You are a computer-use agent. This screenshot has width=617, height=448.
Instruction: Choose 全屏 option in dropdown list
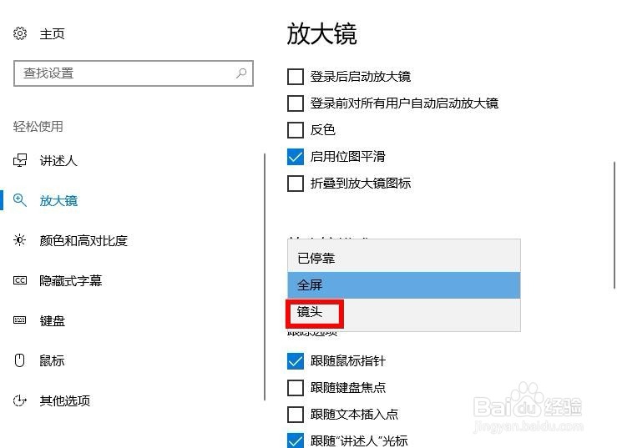(404, 284)
